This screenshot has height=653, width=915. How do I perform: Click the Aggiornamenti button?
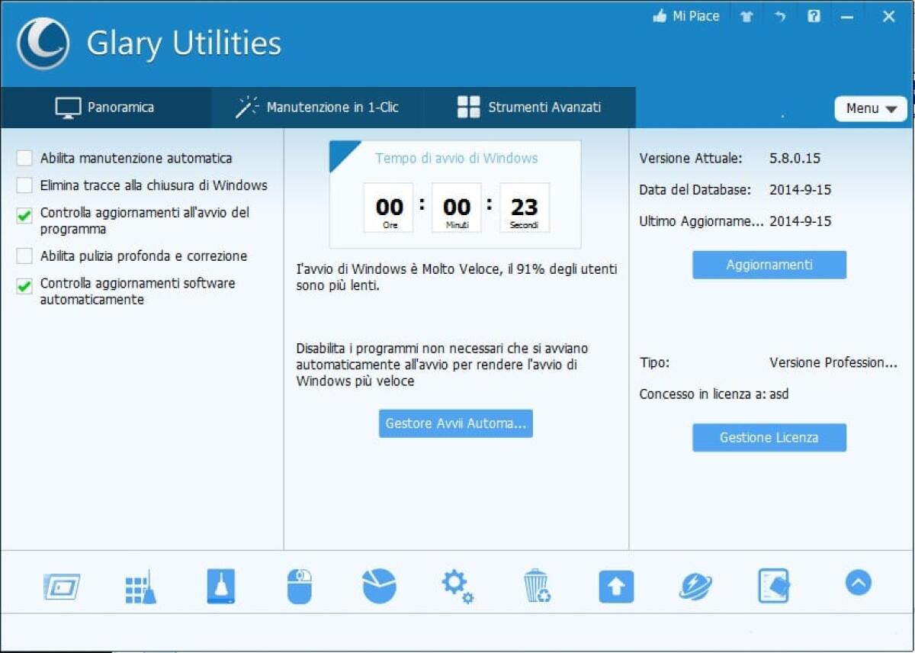(769, 265)
